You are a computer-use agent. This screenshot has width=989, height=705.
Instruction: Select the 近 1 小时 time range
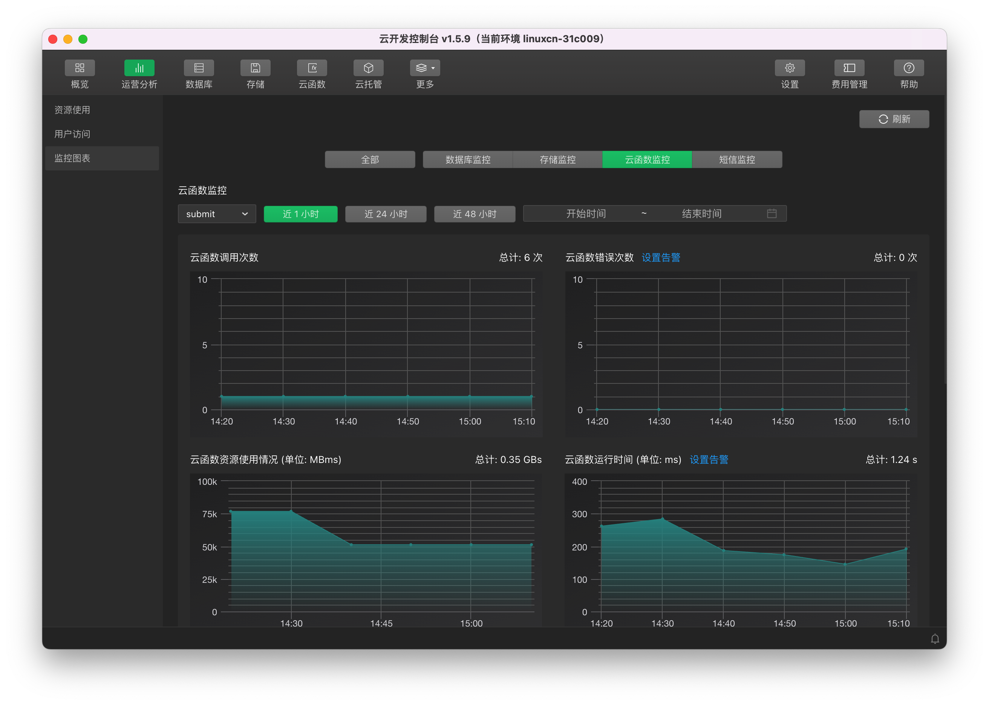pos(300,214)
